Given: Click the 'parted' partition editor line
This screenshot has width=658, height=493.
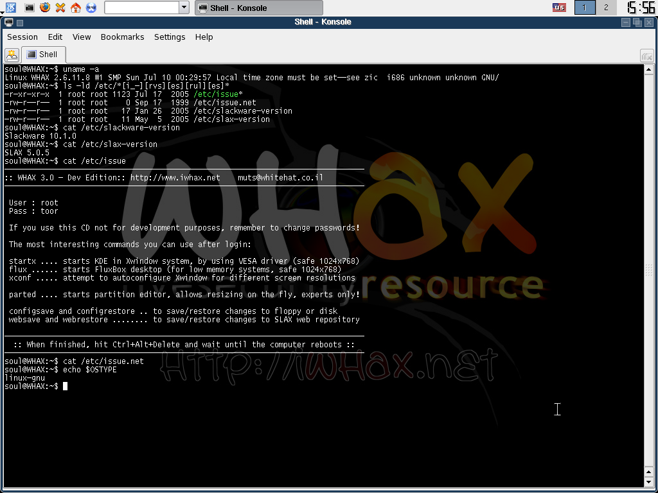Looking at the screenshot, I should click(x=184, y=295).
